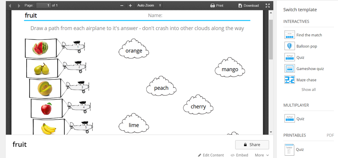
Task: Open the Embed link
Action: click(239, 155)
